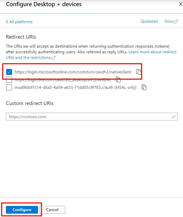183x217 pixels.
Task: Select the msal auth URI text label
Action: (x=75, y=88)
